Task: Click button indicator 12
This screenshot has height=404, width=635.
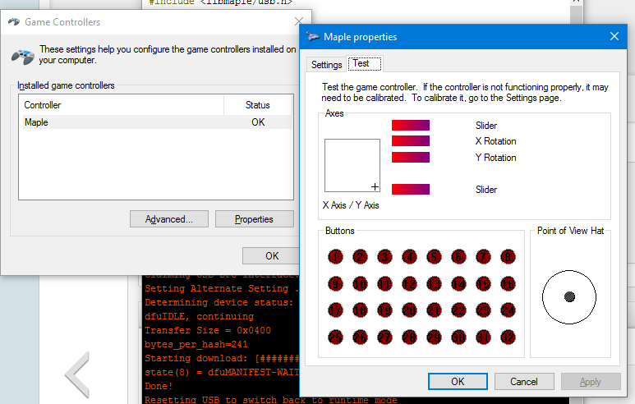Action: point(409,284)
